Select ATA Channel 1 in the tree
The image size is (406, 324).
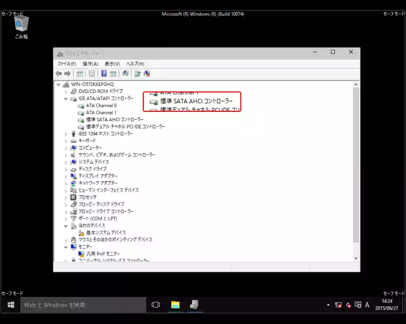tap(101, 112)
